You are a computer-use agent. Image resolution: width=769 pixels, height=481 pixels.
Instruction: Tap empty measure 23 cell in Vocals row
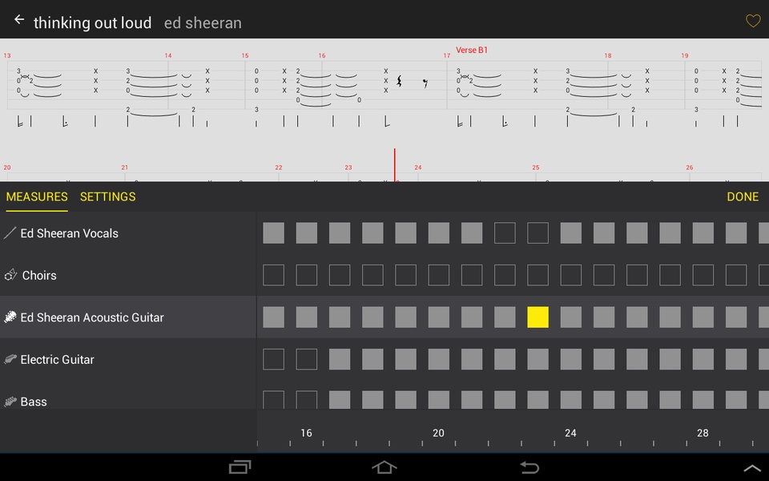pyautogui.click(x=538, y=233)
